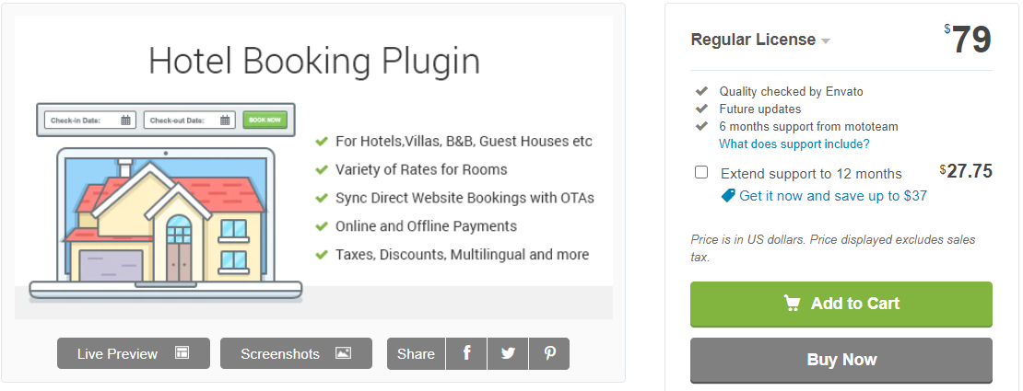Follow 'Get it now and save up to $37' link
Viewport: 1023px width, 391px height.
tap(833, 195)
